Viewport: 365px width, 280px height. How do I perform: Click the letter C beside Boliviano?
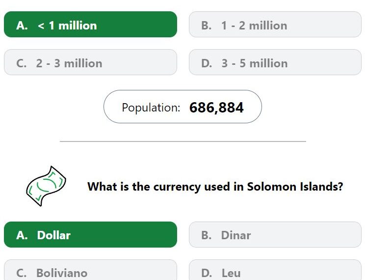tap(21, 273)
